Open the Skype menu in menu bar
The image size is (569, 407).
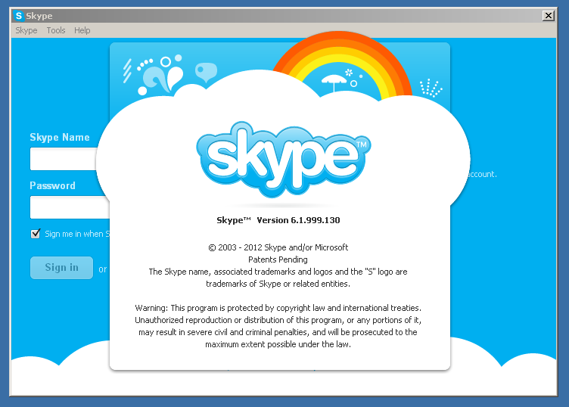tap(26, 30)
